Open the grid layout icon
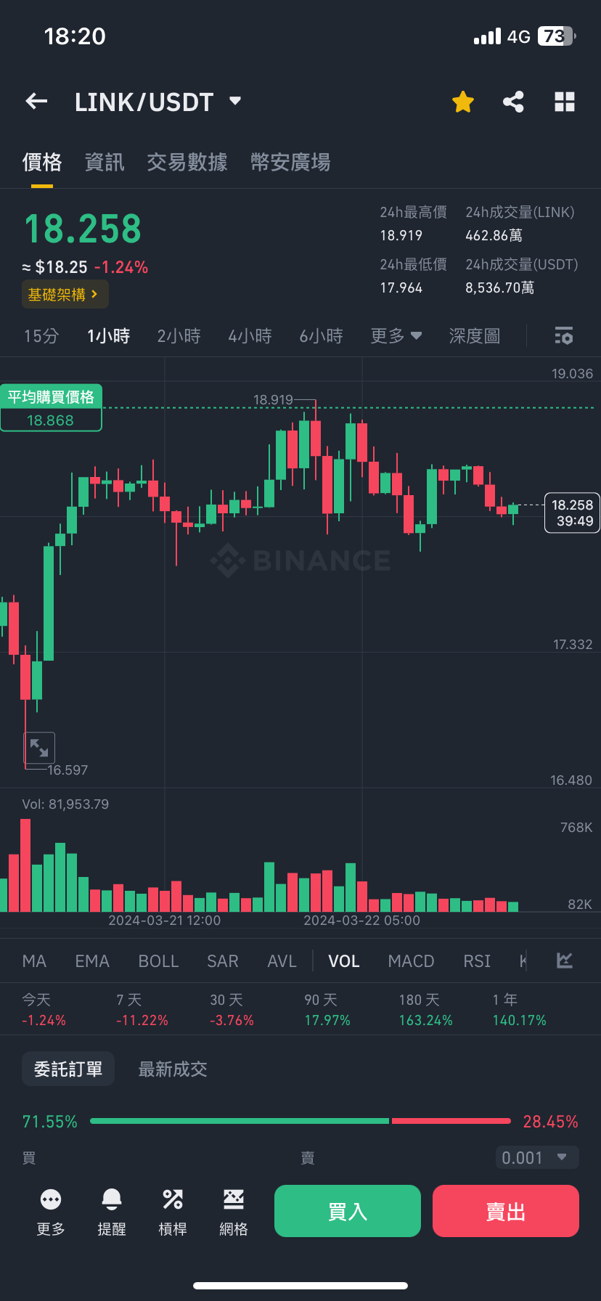The image size is (601, 1301). [x=565, y=102]
